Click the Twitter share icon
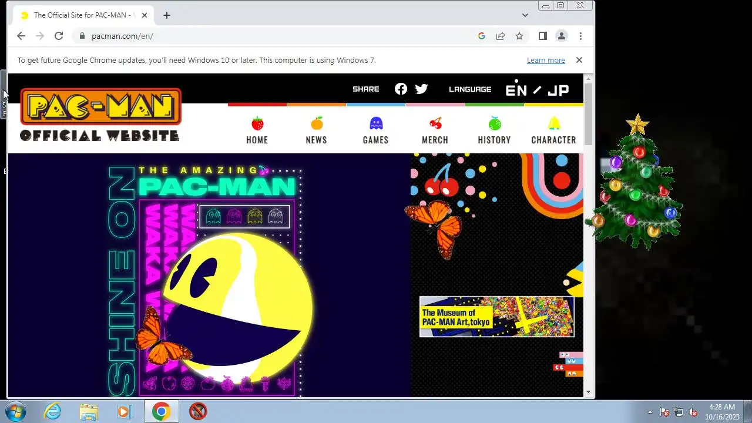The width and height of the screenshot is (752, 423). 421,89
